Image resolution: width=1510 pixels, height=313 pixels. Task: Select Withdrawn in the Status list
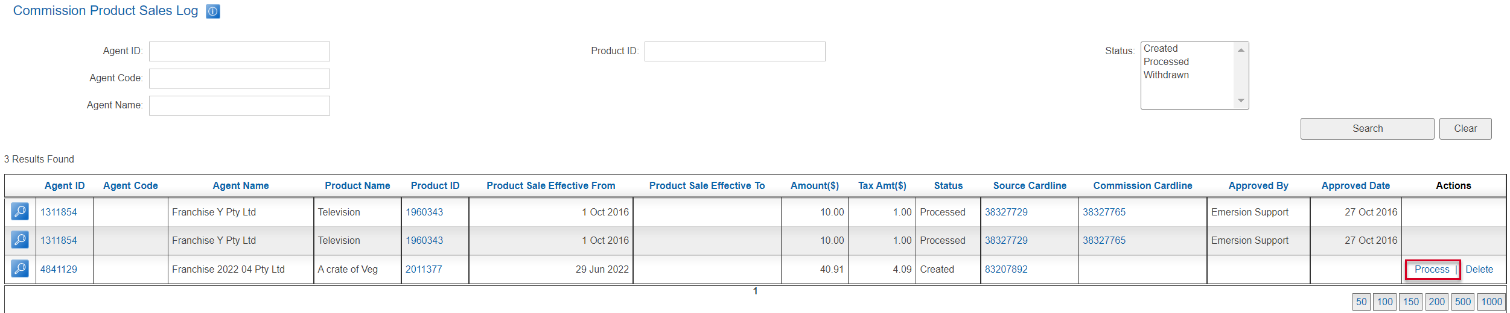[x=1165, y=75]
